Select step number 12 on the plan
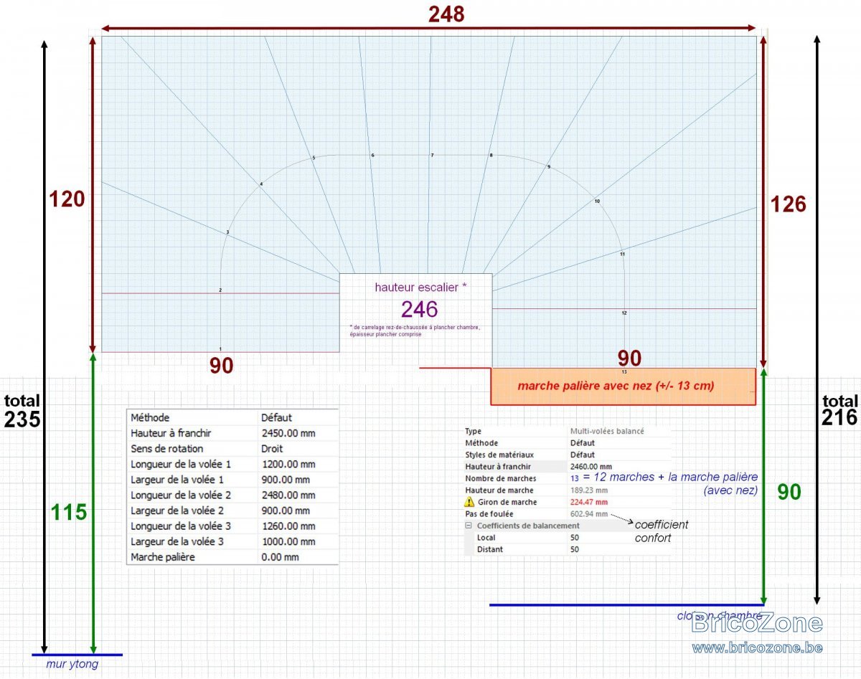Image resolution: width=861 pixels, height=679 pixels. (x=624, y=313)
